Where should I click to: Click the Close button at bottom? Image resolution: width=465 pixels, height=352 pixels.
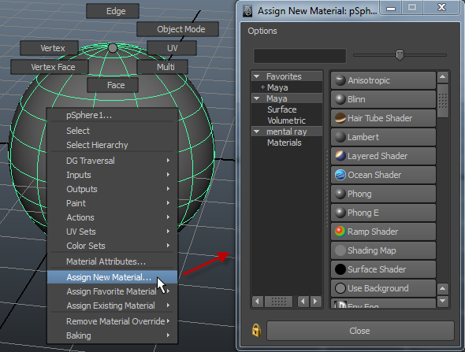360,331
